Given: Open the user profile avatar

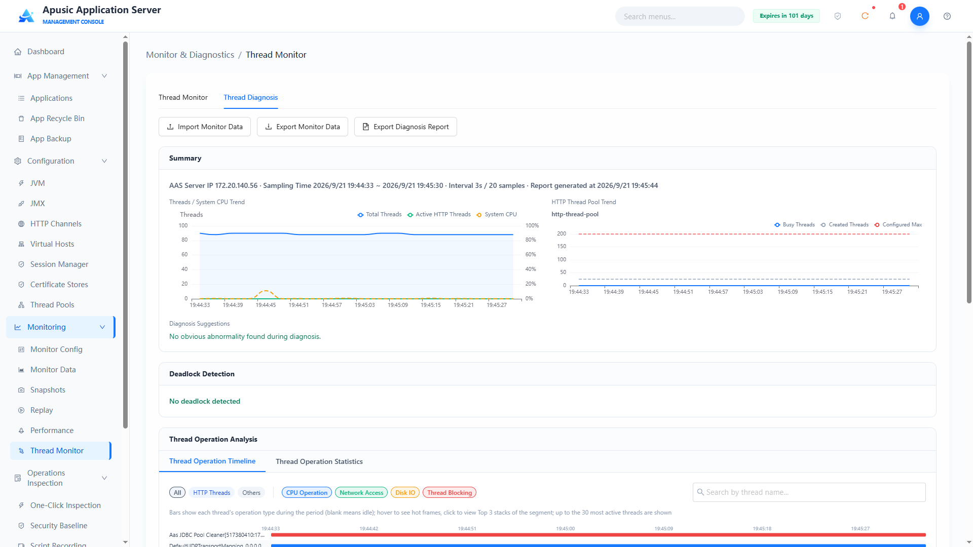Looking at the screenshot, I should tap(920, 16).
